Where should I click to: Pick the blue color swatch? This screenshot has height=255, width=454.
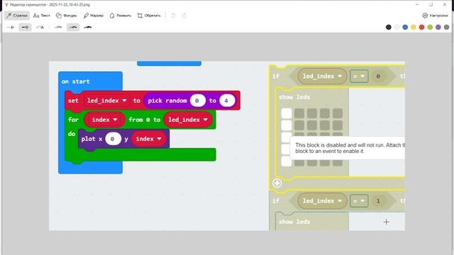[405, 27]
